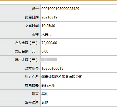117x111 pixels.
Task: Click the 发生渠道 value 其他
Action: 45,102
